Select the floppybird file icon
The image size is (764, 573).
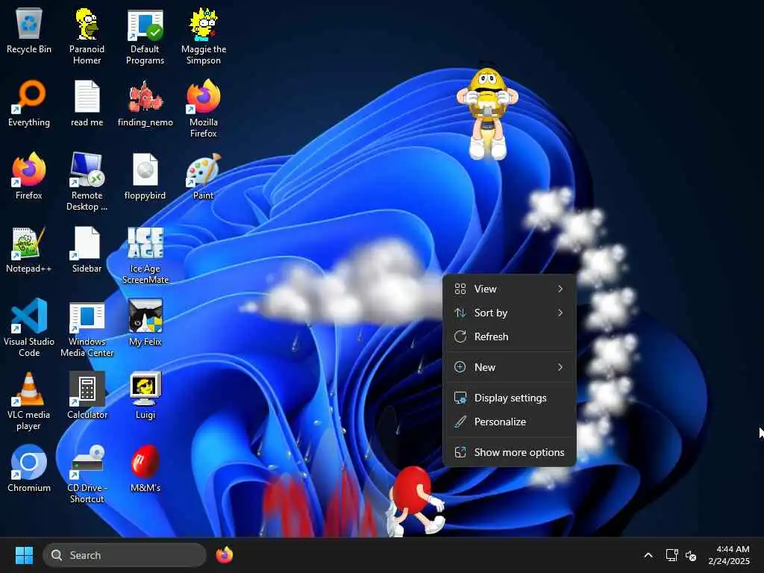click(145, 177)
